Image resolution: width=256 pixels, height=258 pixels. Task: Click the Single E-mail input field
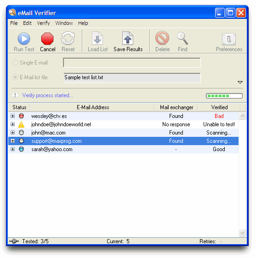click(x=132, y=63)
